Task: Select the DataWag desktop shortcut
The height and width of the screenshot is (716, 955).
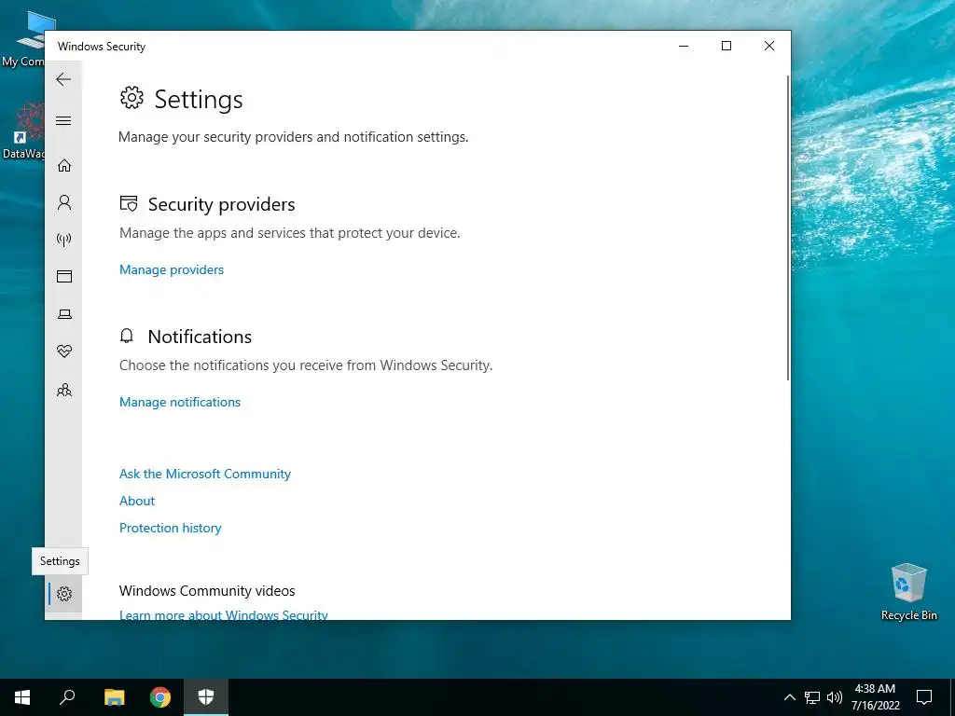Action: pos(23,131)
